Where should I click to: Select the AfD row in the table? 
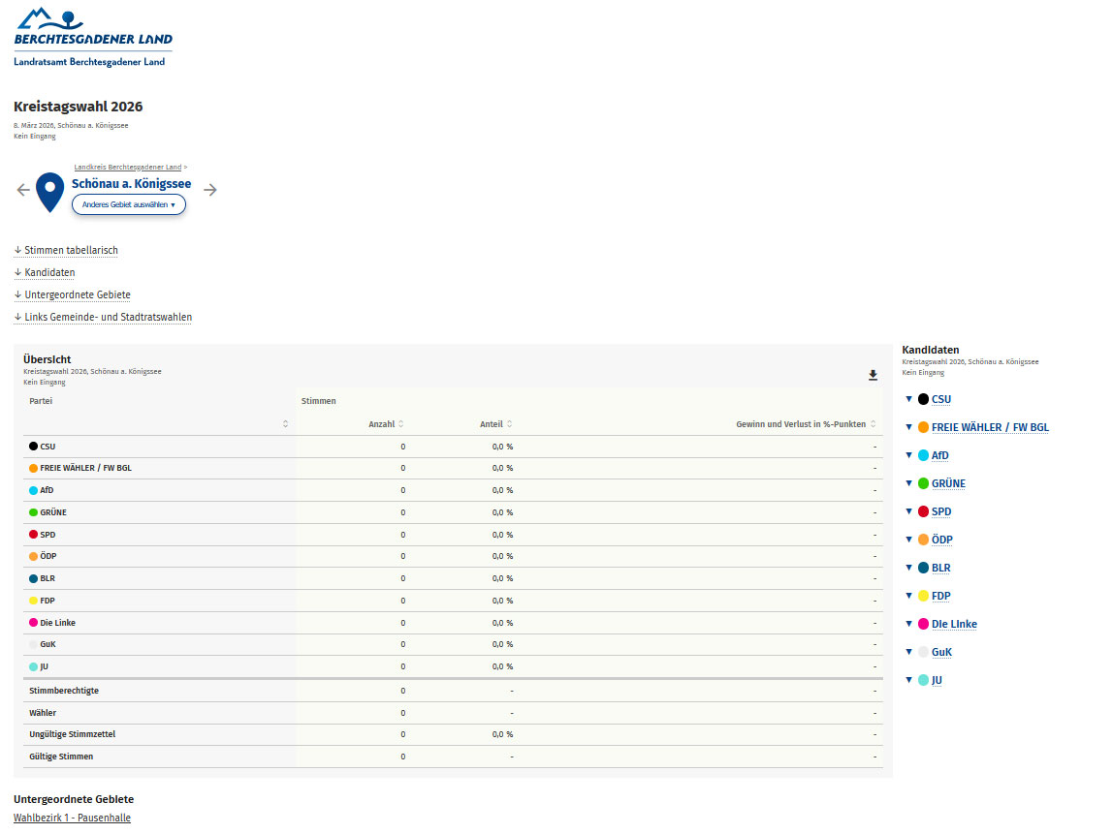click(47, 490)
